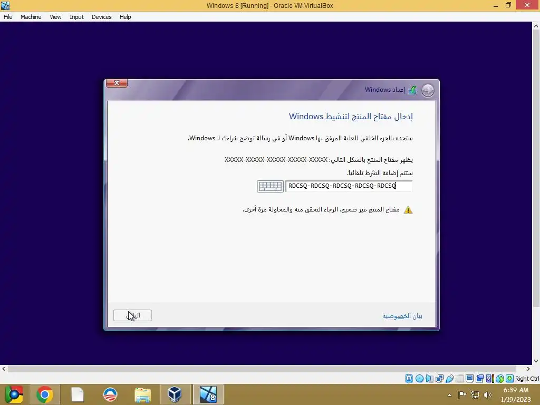Click the green arrow host key icon
The height and width of the screenshot is (405, 540).
[x=510, y=379]
